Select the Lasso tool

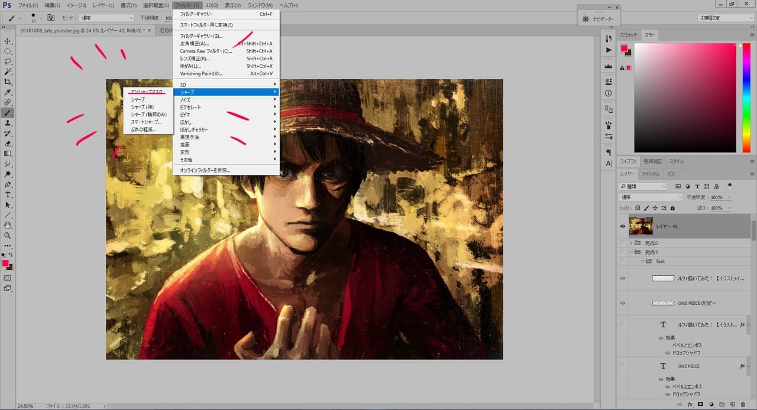8,61
